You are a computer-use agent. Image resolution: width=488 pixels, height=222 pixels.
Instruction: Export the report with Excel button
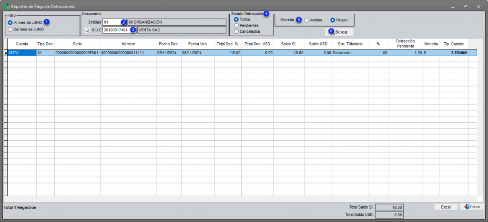coord(446,207)
